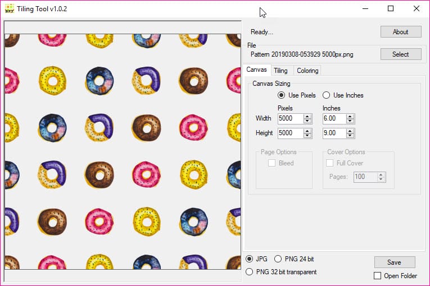Switch to the Canvas tab
This screenshot has width=430, height=286.
point(256,70)
